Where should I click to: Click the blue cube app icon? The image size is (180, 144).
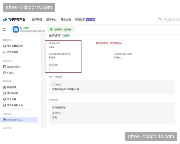(x=16, y=29)
